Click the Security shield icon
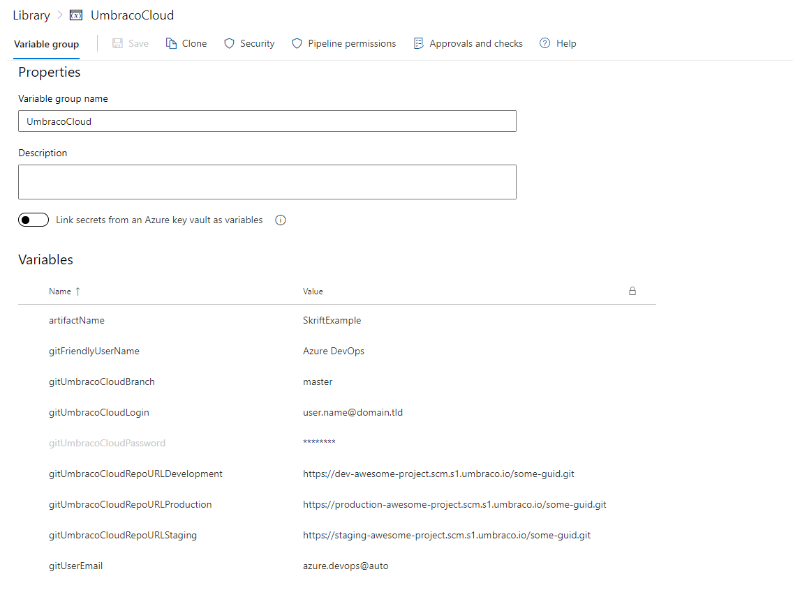This screenshot has height=590, width=793. (x=229, y=43)
